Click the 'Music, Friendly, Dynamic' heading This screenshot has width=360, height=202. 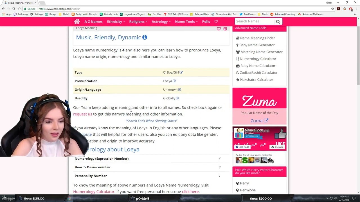tap(108, 37)
